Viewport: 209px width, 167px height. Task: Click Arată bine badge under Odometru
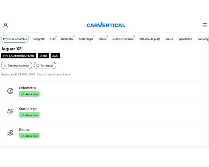pyautogui.click(x=29, y=94)
